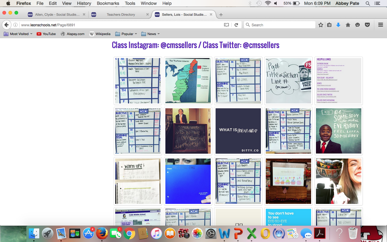This screenshot has height=242, width=387.
Task: Close the Teachers Directory tab
Action: pyautogui.click(x=148, y=15)
